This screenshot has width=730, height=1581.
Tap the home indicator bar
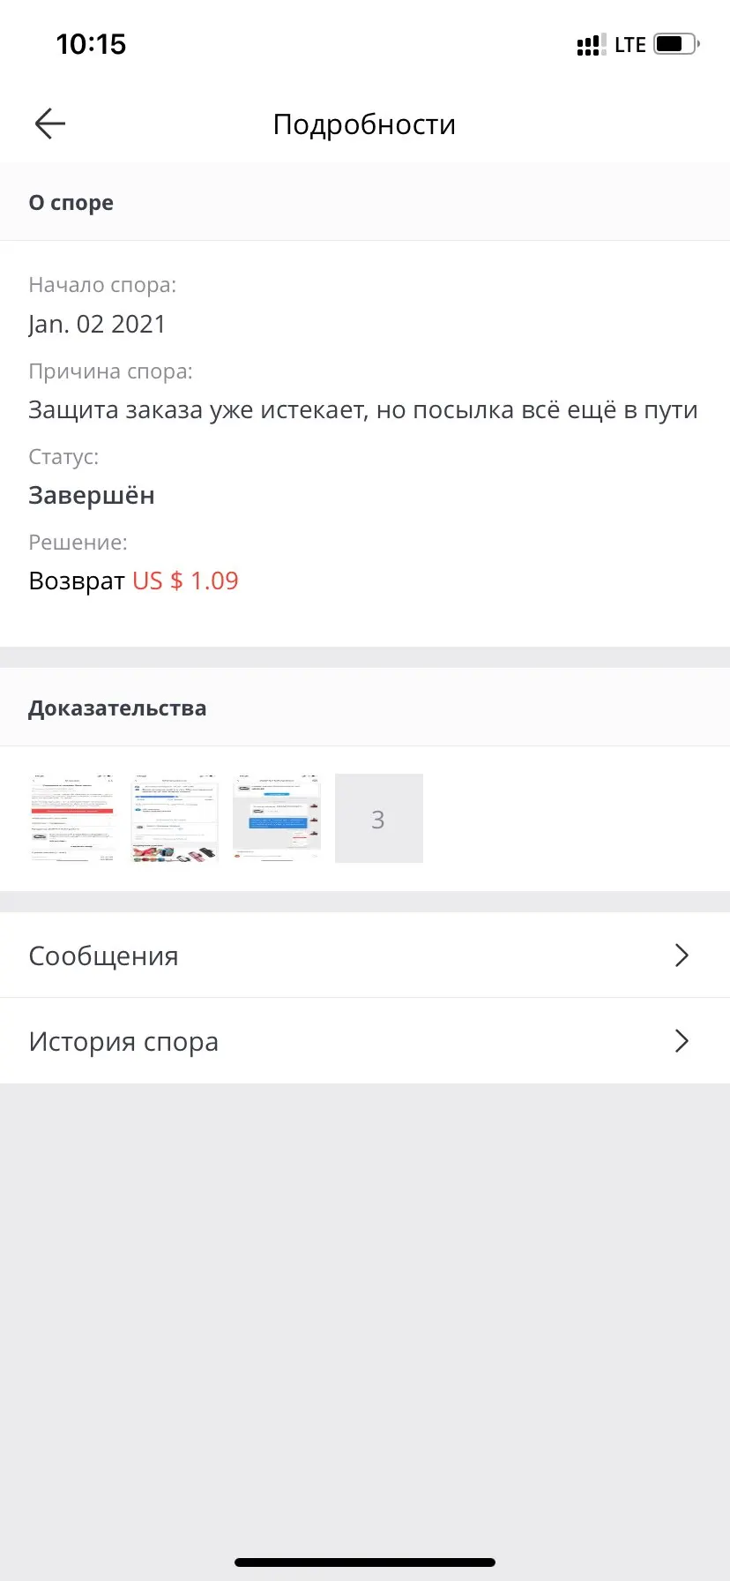[365, 1562]
